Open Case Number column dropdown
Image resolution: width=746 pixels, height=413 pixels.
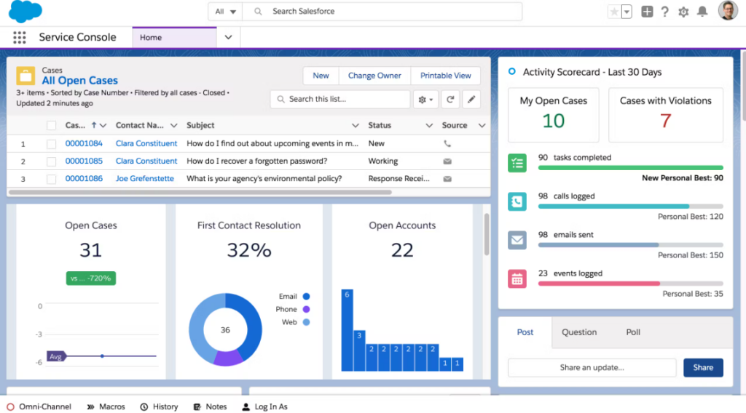(x=103, y=125)
